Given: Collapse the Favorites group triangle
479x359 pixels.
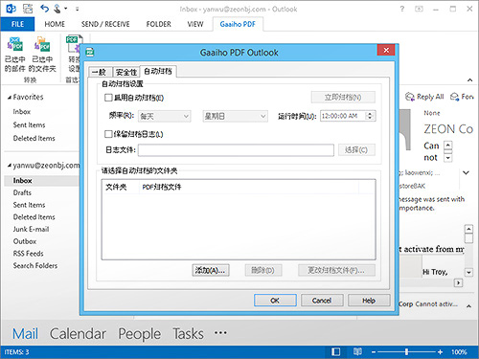Looking at the screenshot, I should pos(10,98).
